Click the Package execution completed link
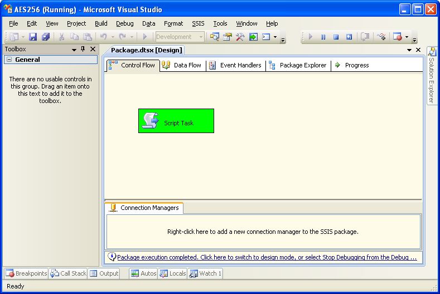The width and height of the screenshot is (440, 294). (267, 257)
